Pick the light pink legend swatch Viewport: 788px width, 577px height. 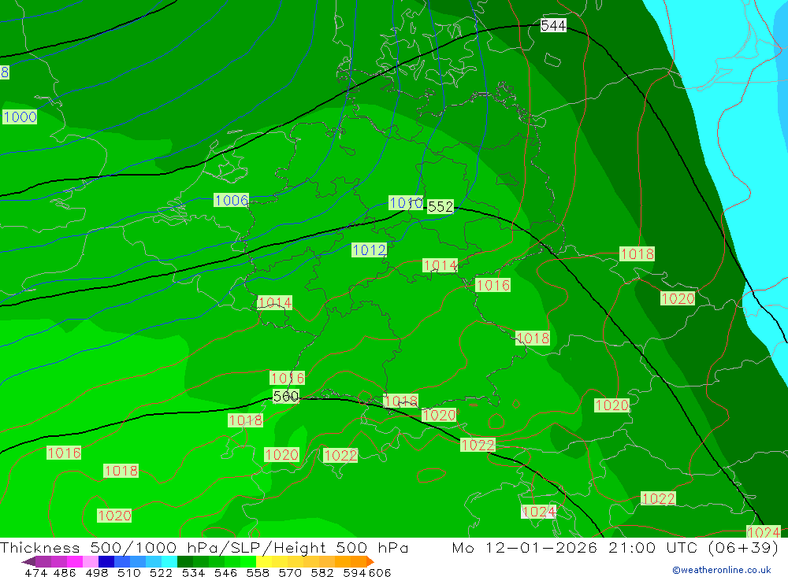point(91,561)
